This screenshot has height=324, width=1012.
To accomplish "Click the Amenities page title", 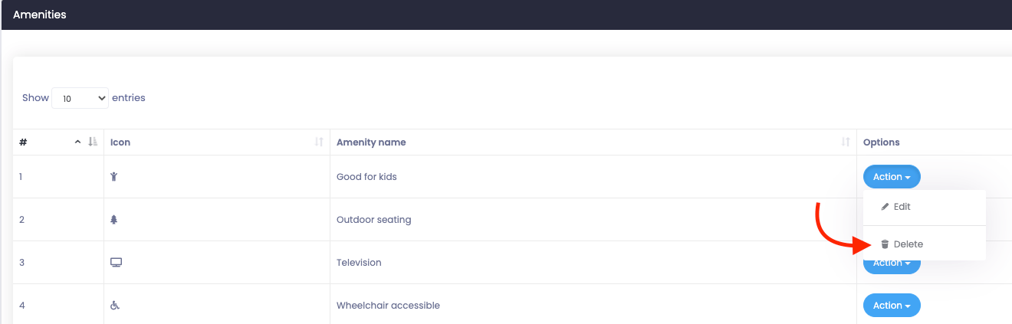I will pyautogui.click(x=40, y=15).
